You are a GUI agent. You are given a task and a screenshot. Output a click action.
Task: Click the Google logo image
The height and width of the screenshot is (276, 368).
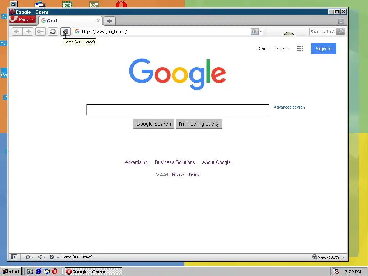pos(178,74)
